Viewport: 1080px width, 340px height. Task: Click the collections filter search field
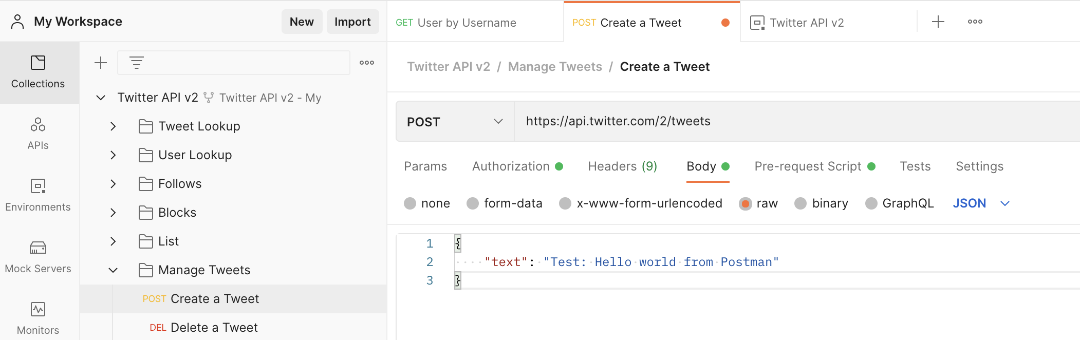234,63
